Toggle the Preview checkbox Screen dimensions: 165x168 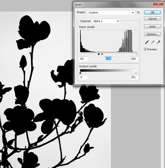click(x=145, y=49)
